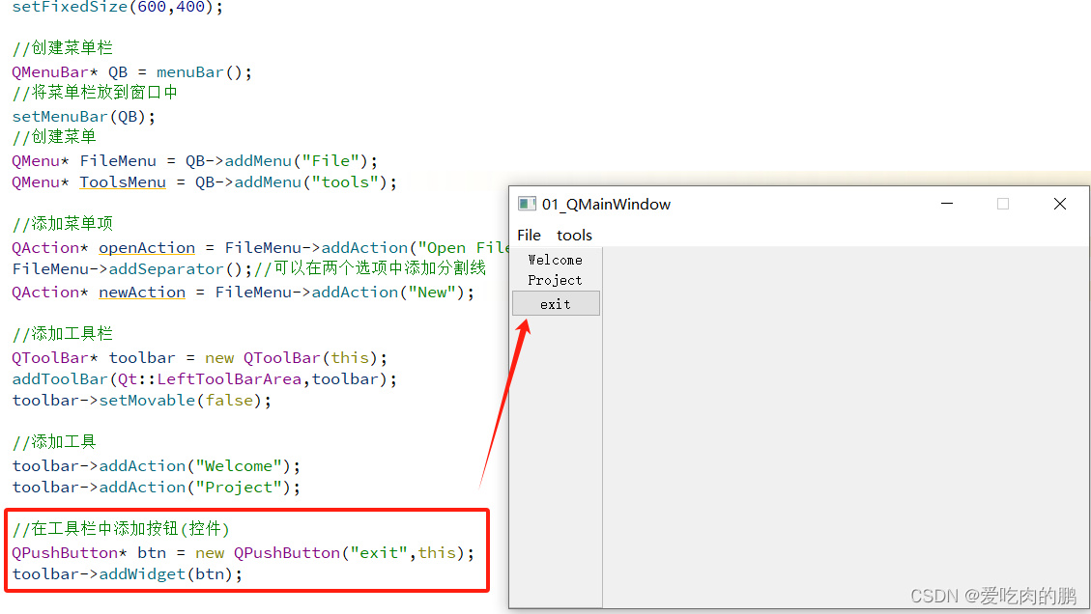Click the //创建菜单栏 comment
The height and width of the screenshot is (614, 1091).
click(63, 48)
